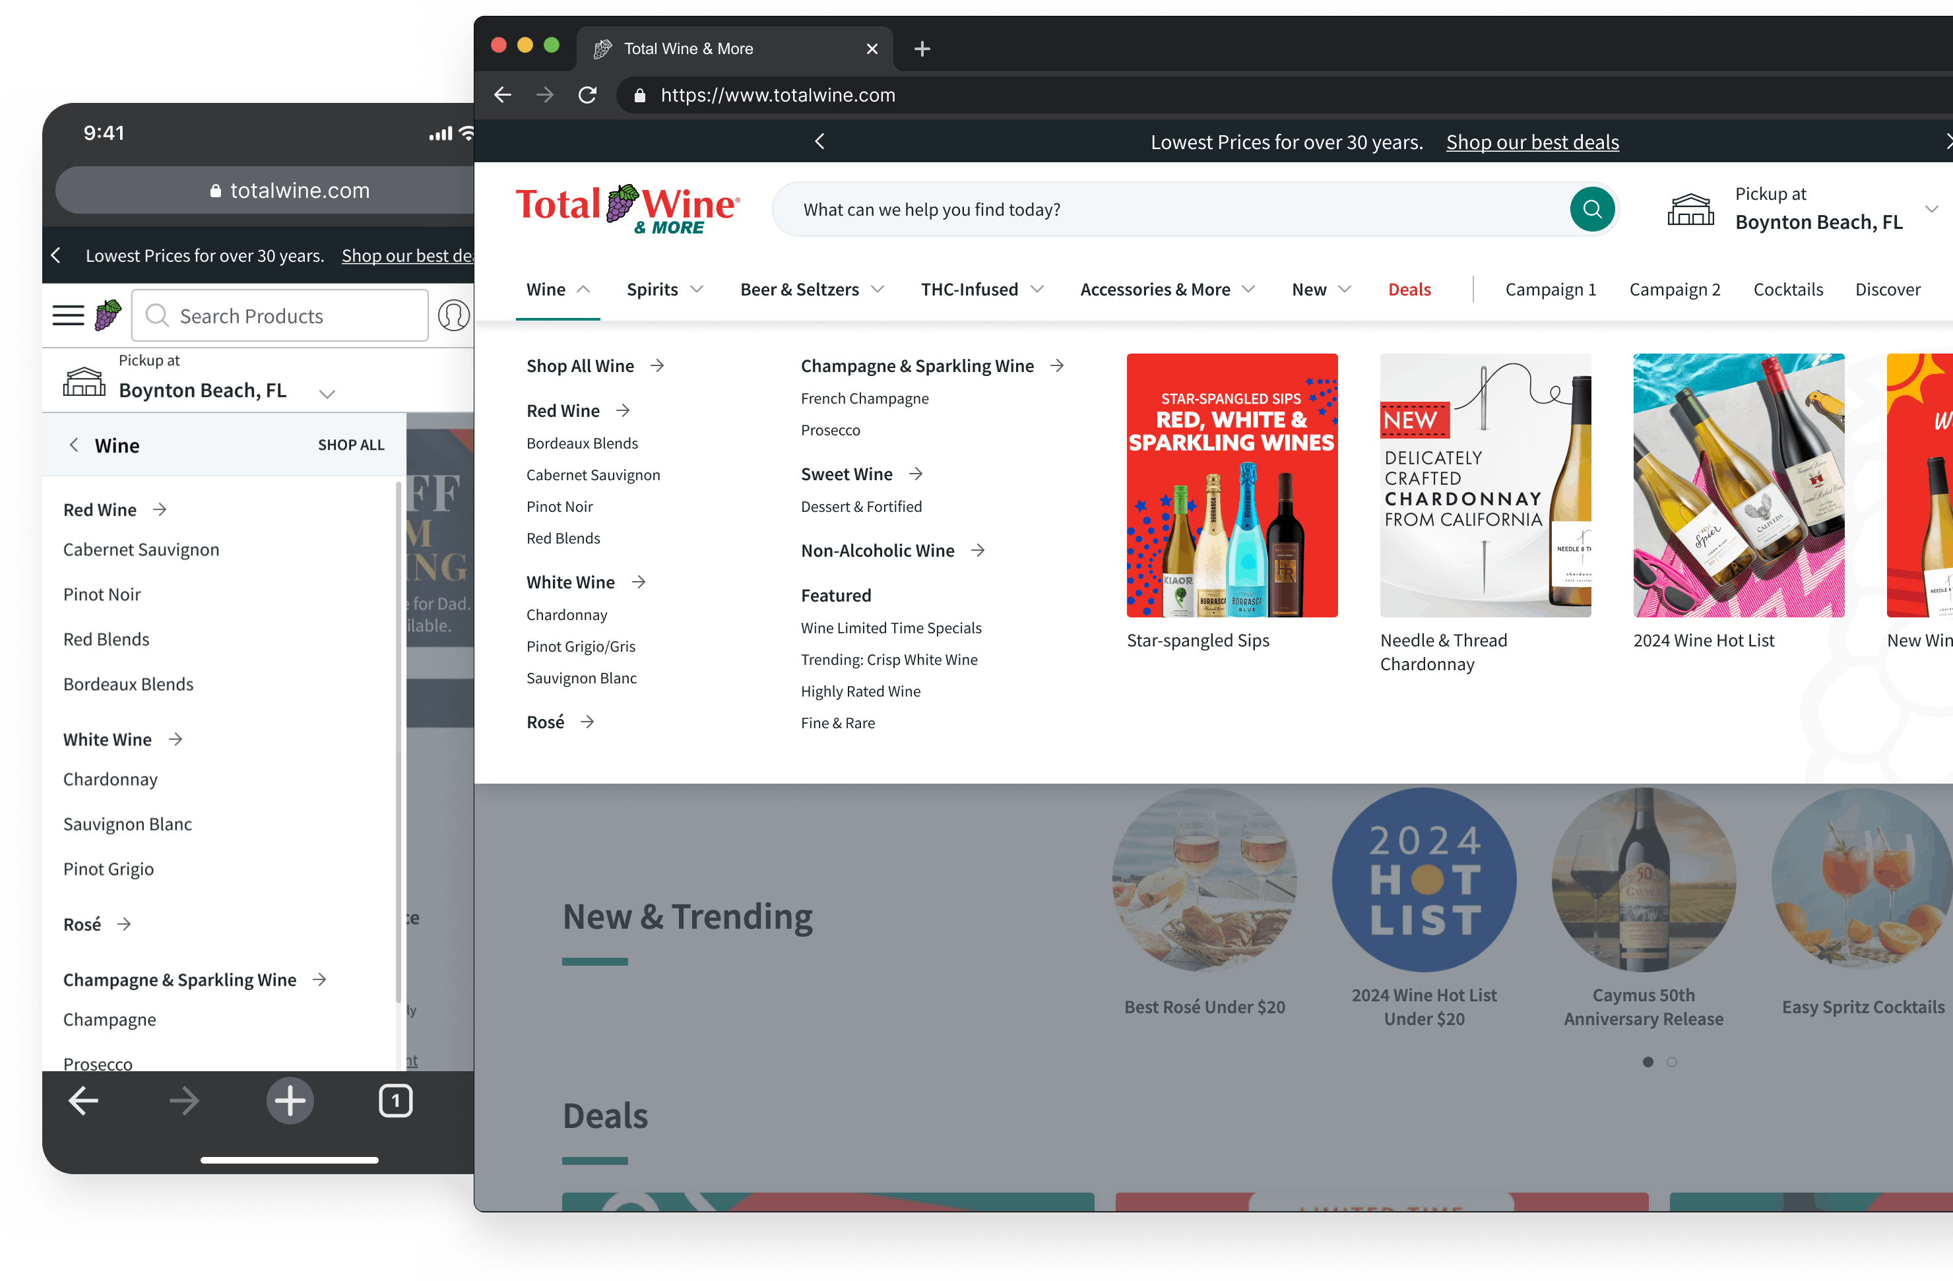Viewport: 1953px width, 1281px height.
Task: Click the teal search magnifier button
Action: click(x=1591, y=209)
